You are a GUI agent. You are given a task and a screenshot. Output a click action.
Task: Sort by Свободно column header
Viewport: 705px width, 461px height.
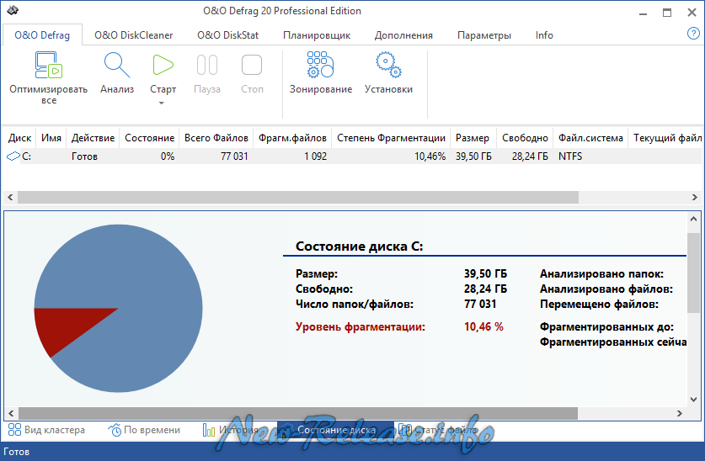pos(525,138)
